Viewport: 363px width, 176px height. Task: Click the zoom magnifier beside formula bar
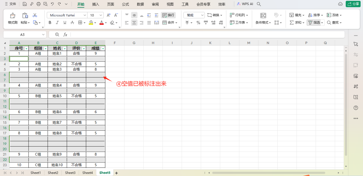click(57, 35)
